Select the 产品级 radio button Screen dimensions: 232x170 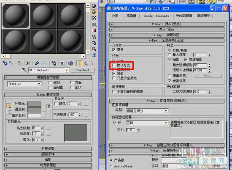pos(111,160)
